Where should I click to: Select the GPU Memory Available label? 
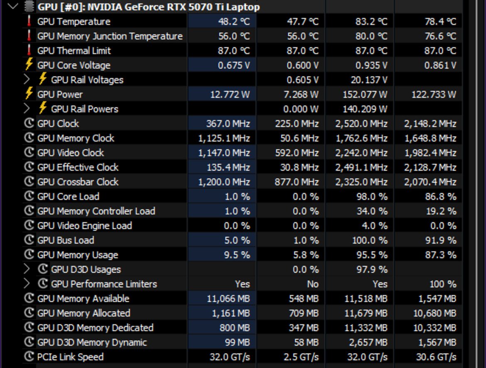click(x=83, y=298)
